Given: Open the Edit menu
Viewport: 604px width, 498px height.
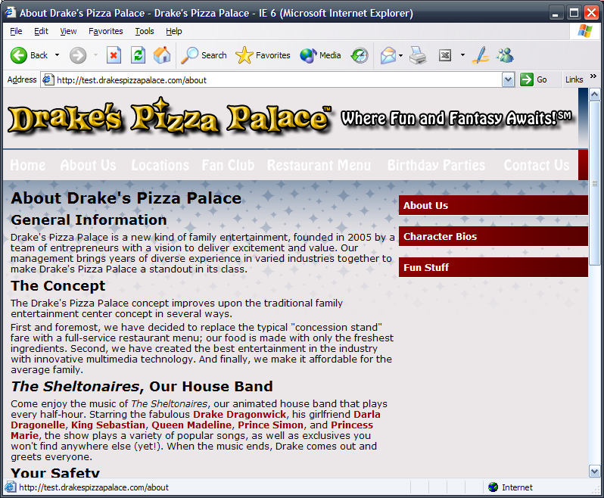Looking at the screenshot, I should (41, 31).
